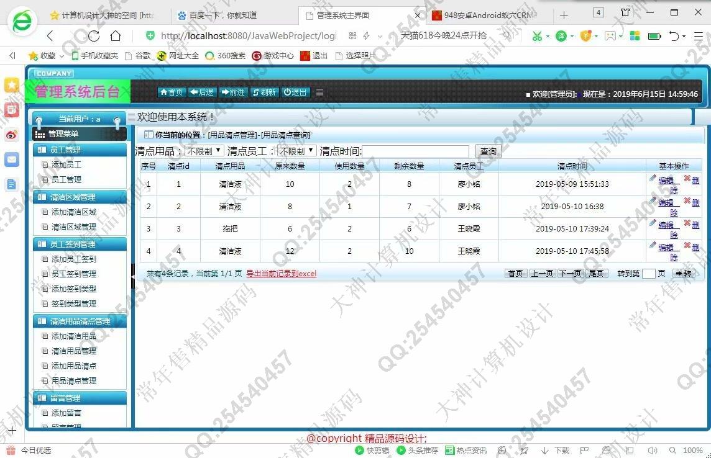This screenshot has height=458, width=711.
Task: Collapse the left menu panel splitter handle
Action: coord(133,276)
